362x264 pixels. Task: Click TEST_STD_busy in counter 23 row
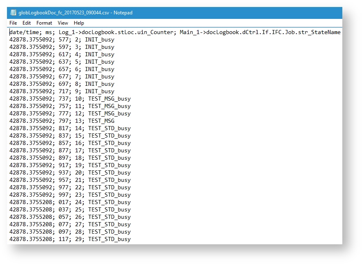coord(109,195)
